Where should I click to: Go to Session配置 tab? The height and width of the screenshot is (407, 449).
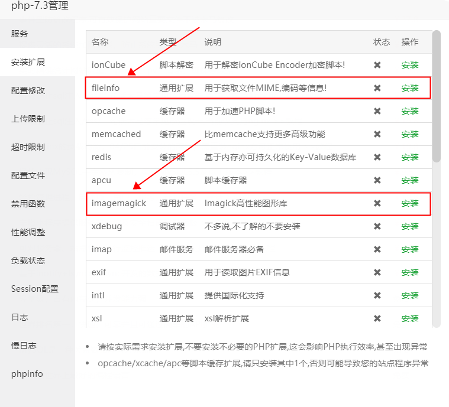coord(35,289)
